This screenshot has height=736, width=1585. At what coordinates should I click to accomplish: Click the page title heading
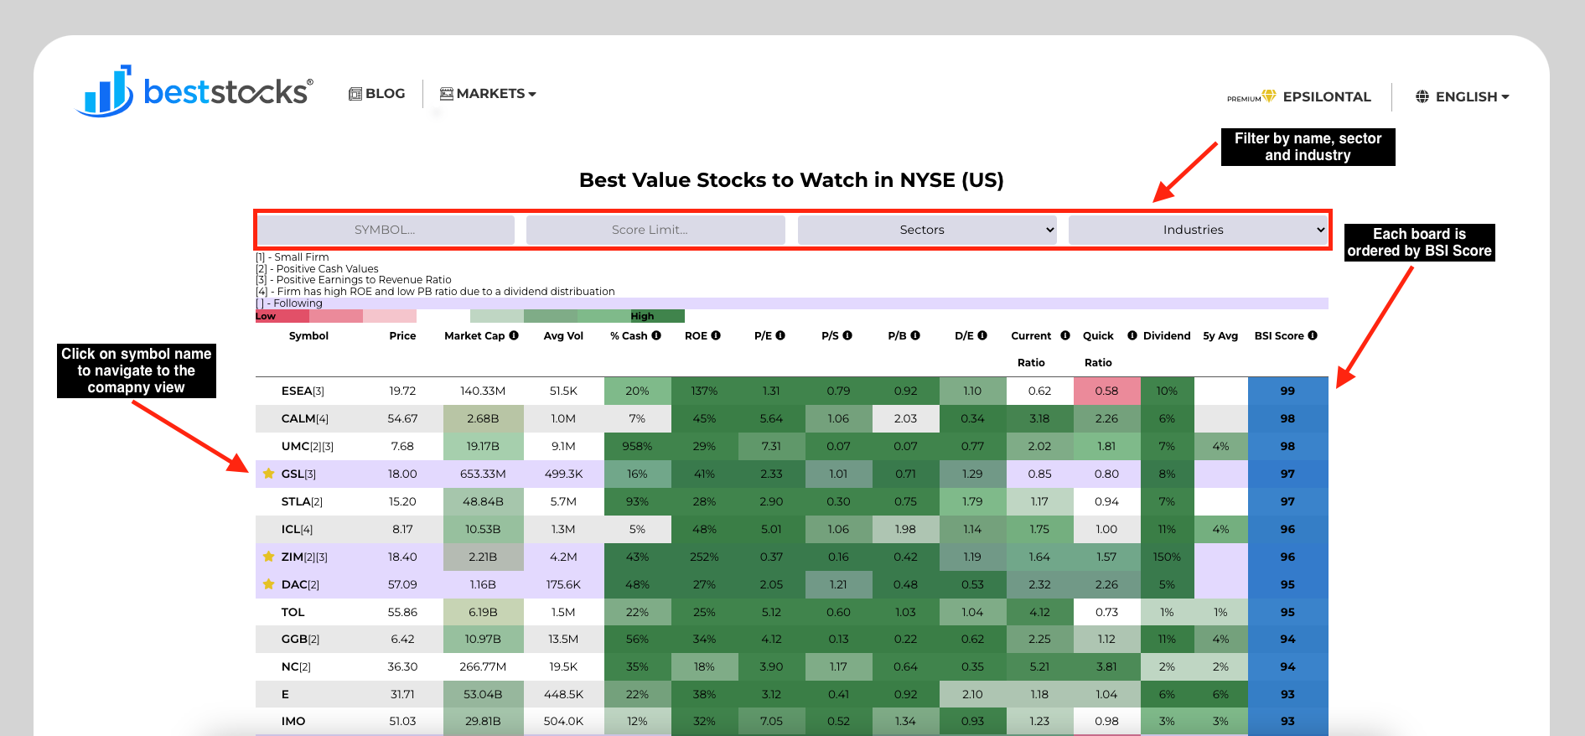792,180
